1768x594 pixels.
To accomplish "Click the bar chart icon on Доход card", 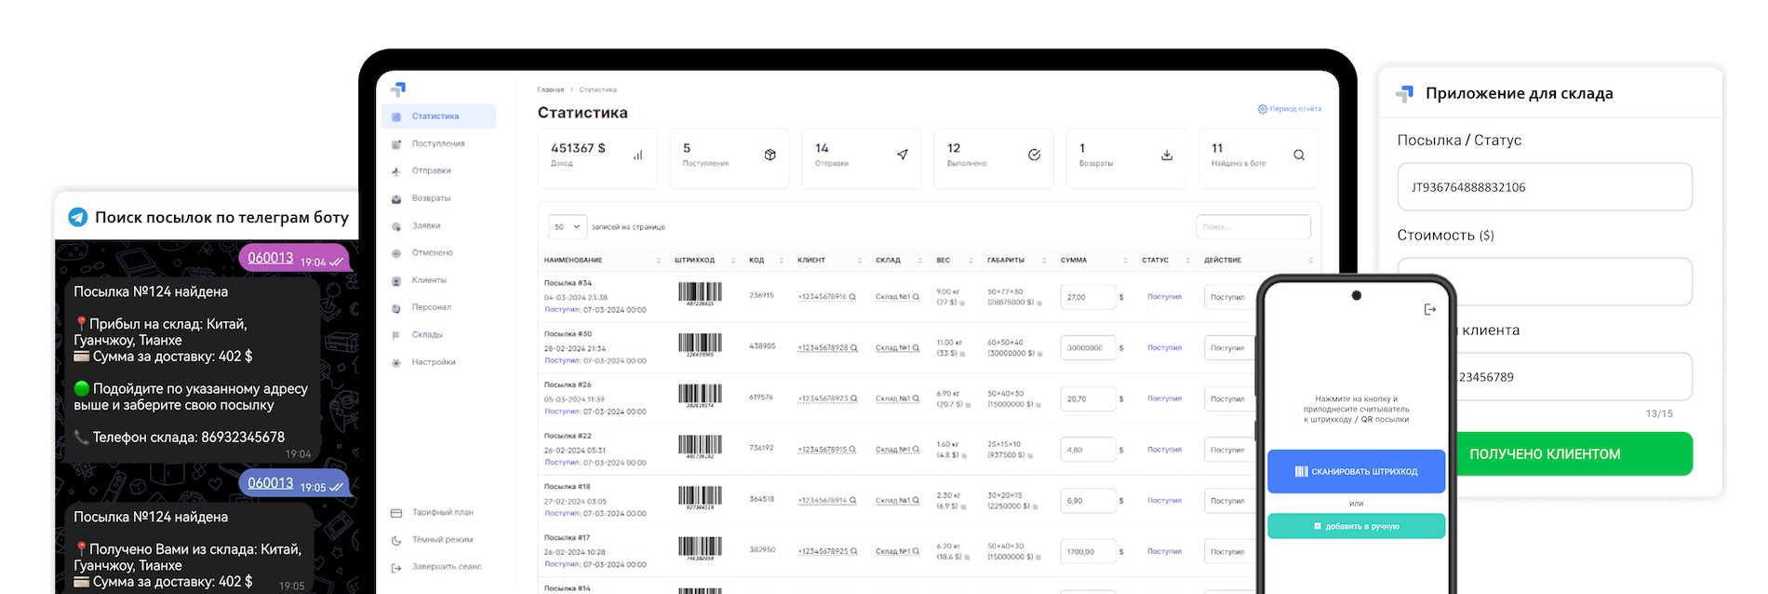I will click(x=637, y=155).
